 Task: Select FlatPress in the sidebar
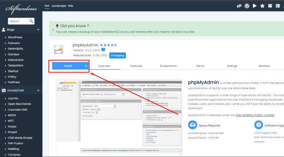(14, 82)
